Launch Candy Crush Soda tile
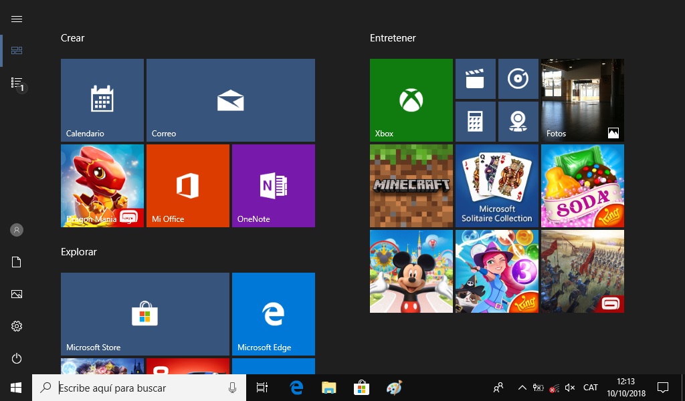The height and width of the screenshot is (401, 685). [583, 185]
